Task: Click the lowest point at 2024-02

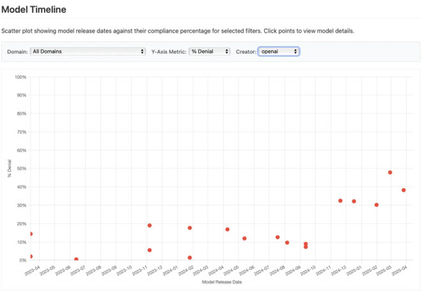Action: pos(190,258)
